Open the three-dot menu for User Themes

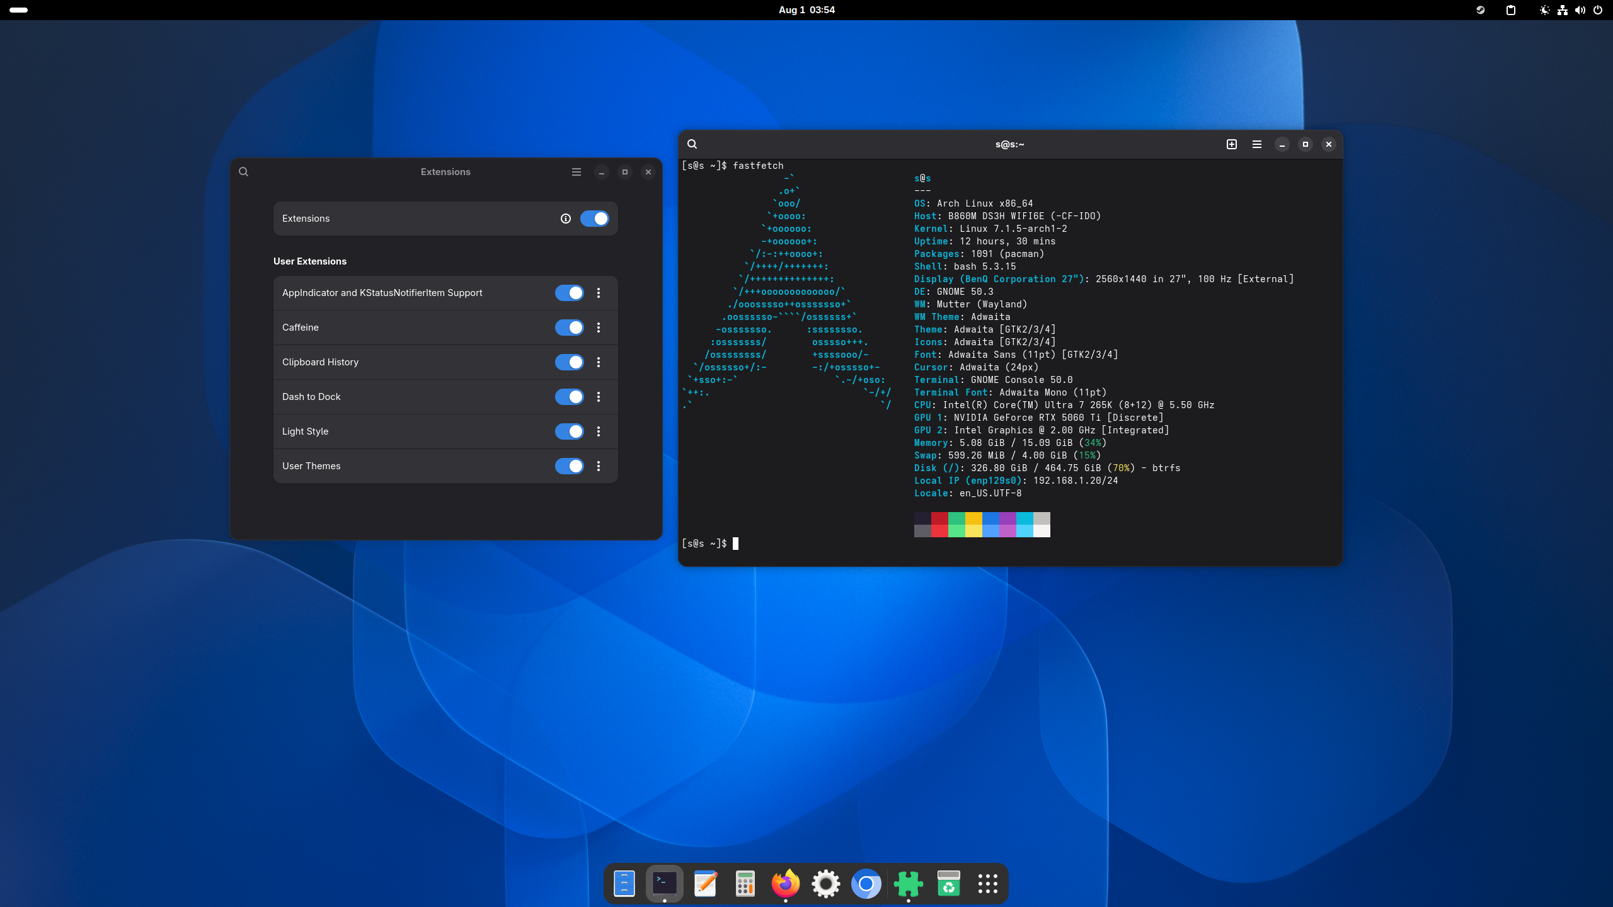click(x=599, y=466)
